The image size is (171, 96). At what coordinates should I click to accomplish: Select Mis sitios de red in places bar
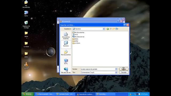[x=66, y=70]
